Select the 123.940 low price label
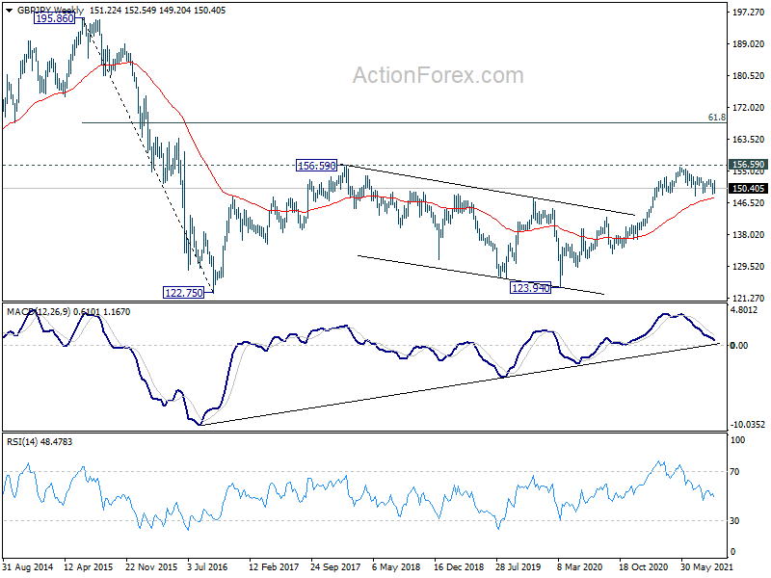Image resolution: width=771 pixels, height=578 pixels. coord(530,288)
